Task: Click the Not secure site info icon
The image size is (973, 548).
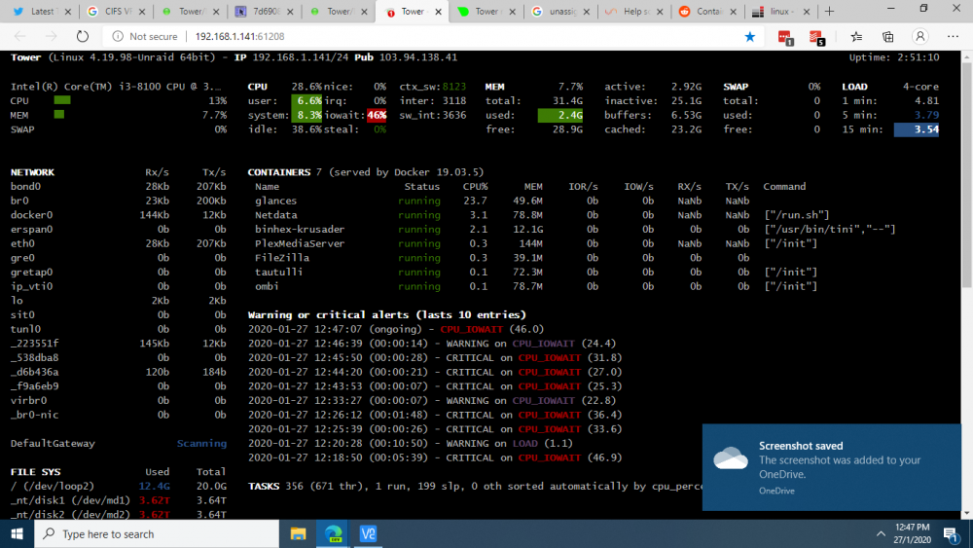Action: (118, 37)
